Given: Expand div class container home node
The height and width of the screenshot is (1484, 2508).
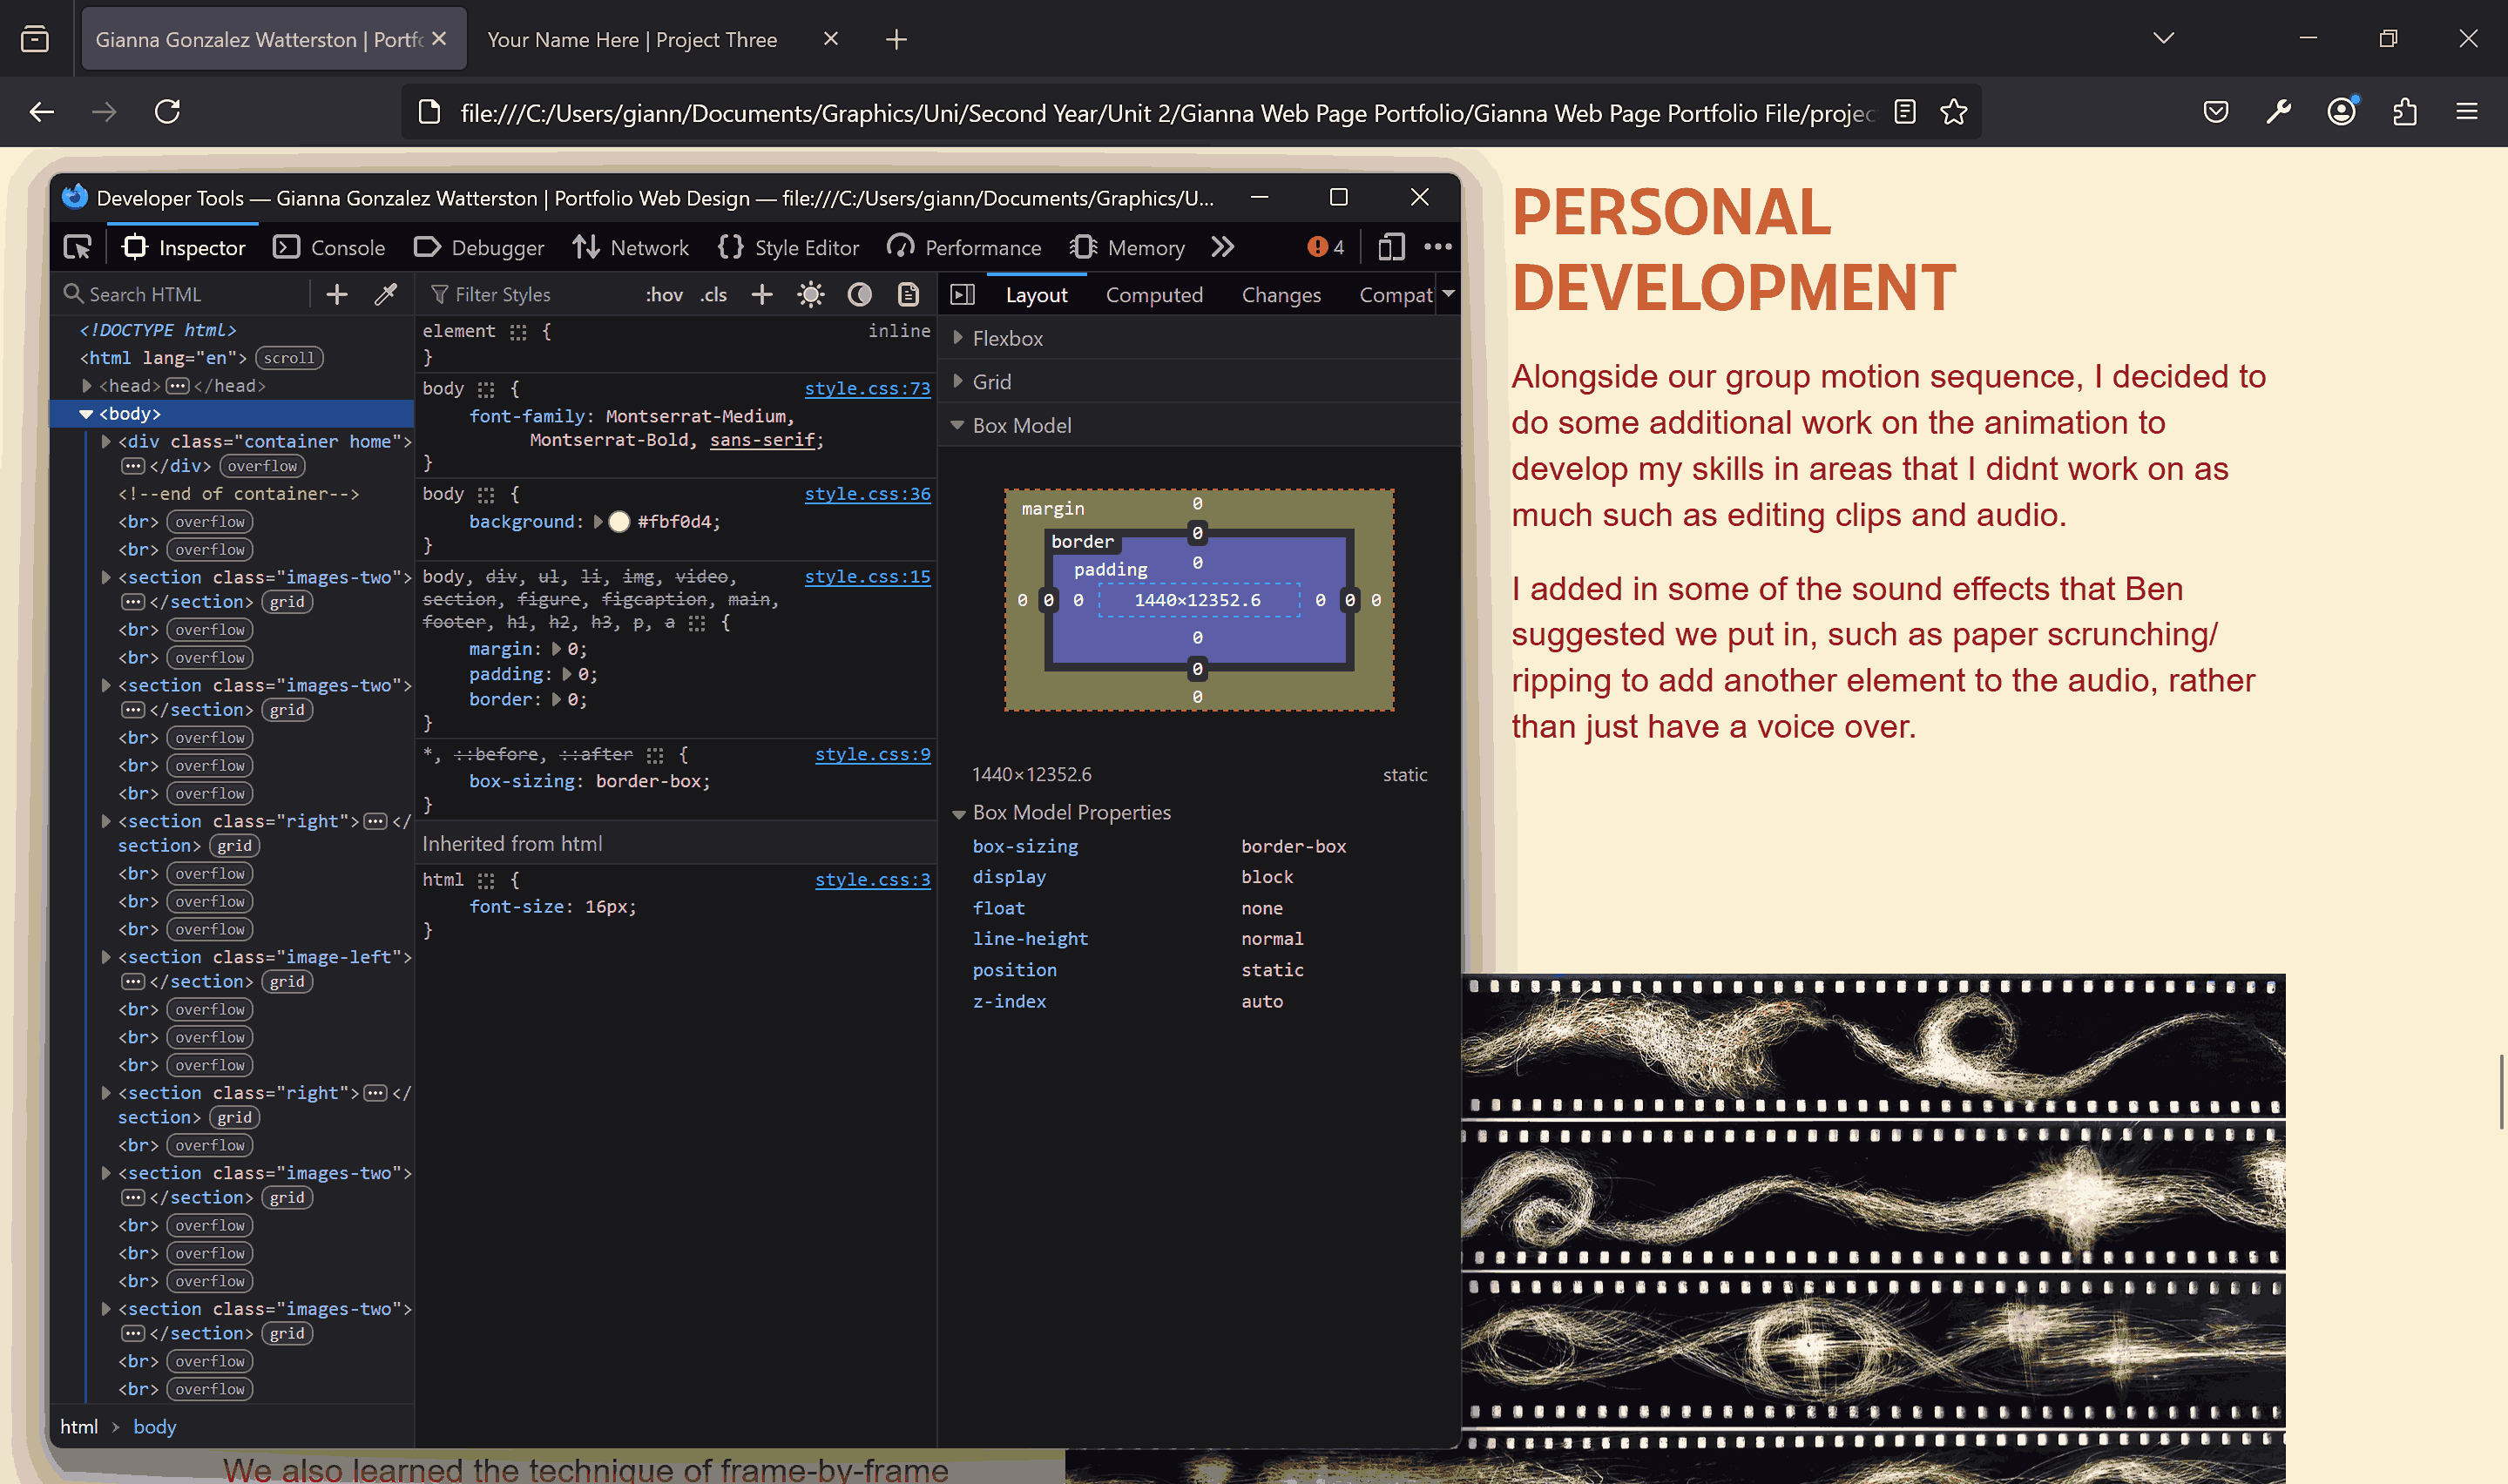Looking at the screenshot, I should (106, 441).
